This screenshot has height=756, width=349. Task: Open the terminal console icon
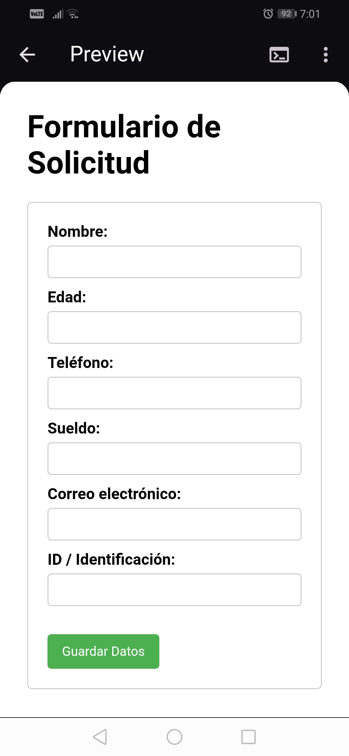[279, 54]
